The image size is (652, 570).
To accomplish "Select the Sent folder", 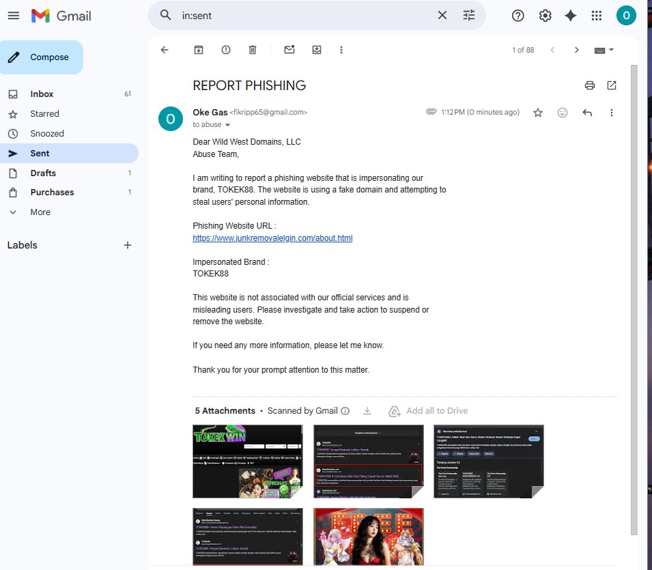I will point(69,154).
